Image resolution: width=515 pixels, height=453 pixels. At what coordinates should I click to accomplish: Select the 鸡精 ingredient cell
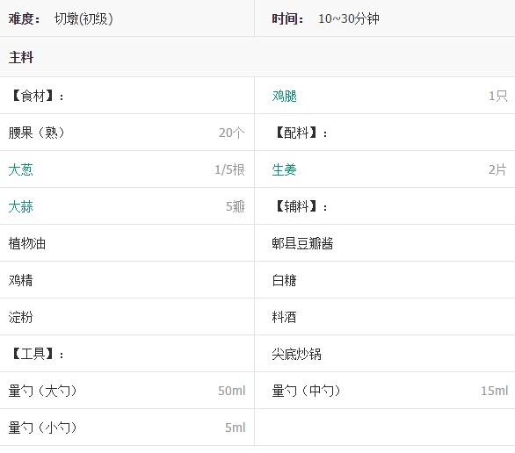127,280
